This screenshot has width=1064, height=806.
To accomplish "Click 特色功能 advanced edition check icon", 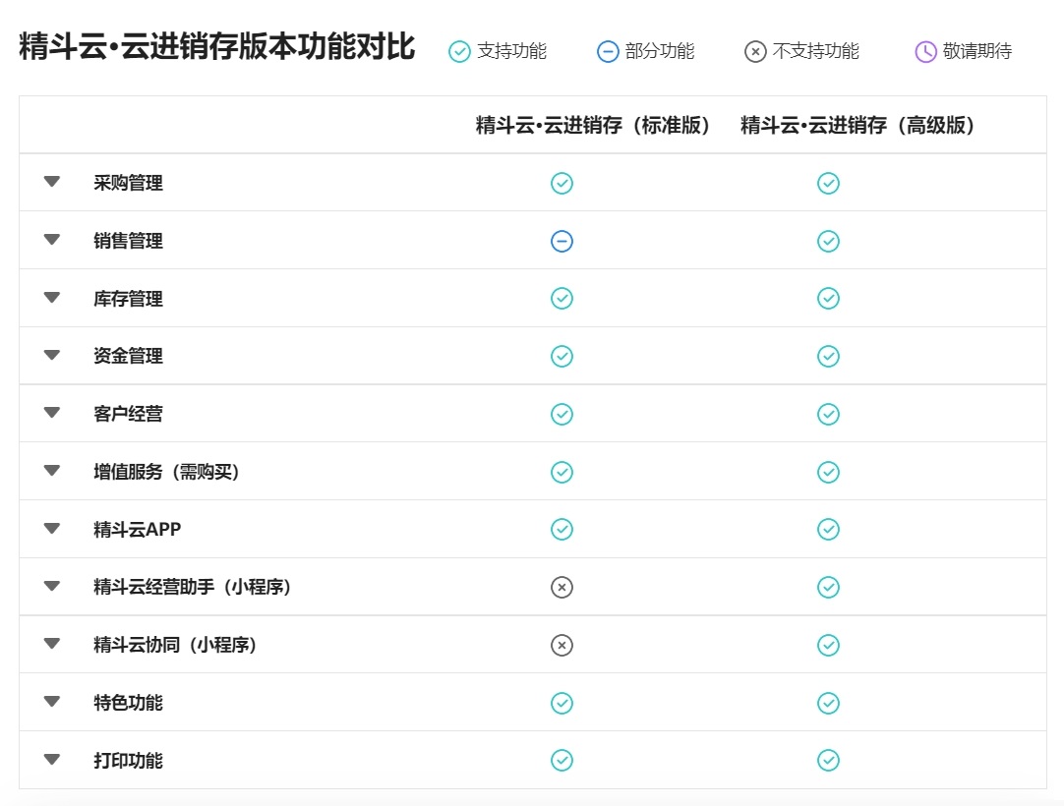I will (x=829, y=703).
